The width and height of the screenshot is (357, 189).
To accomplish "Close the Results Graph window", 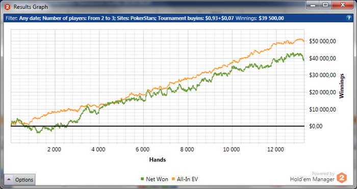I will click(343, 5).
